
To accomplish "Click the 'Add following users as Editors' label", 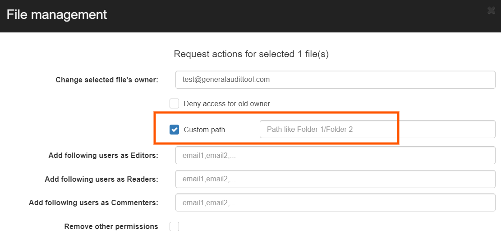I will click(x=103, y=156).
